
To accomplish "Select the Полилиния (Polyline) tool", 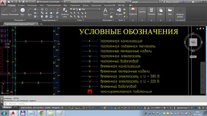I will click(14, 12).
